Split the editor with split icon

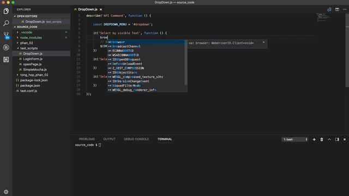click(x=337, y=10)
